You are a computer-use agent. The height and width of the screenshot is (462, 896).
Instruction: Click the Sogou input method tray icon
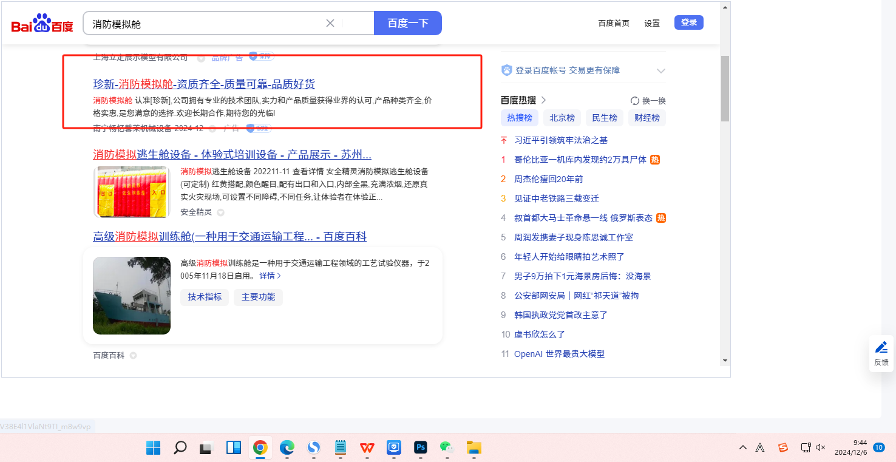click(783, 447)
